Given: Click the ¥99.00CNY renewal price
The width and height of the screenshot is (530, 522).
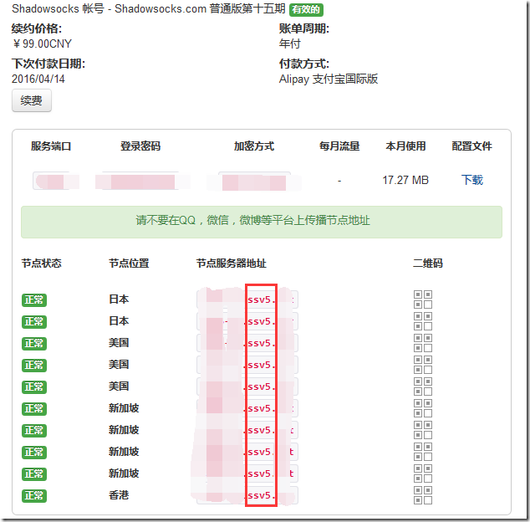Looking at the screenshot, I should 42,43.
